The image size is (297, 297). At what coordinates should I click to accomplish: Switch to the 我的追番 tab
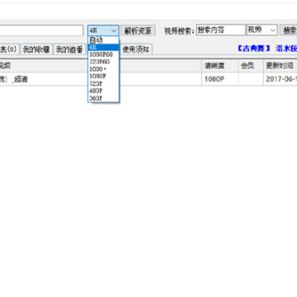coord(69,49)
